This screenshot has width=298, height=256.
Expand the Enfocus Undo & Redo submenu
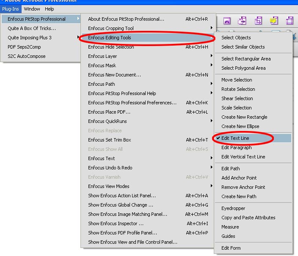pos(212,167)
